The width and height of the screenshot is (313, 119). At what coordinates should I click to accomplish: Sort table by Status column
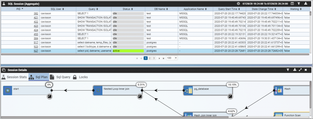point(128,9)
